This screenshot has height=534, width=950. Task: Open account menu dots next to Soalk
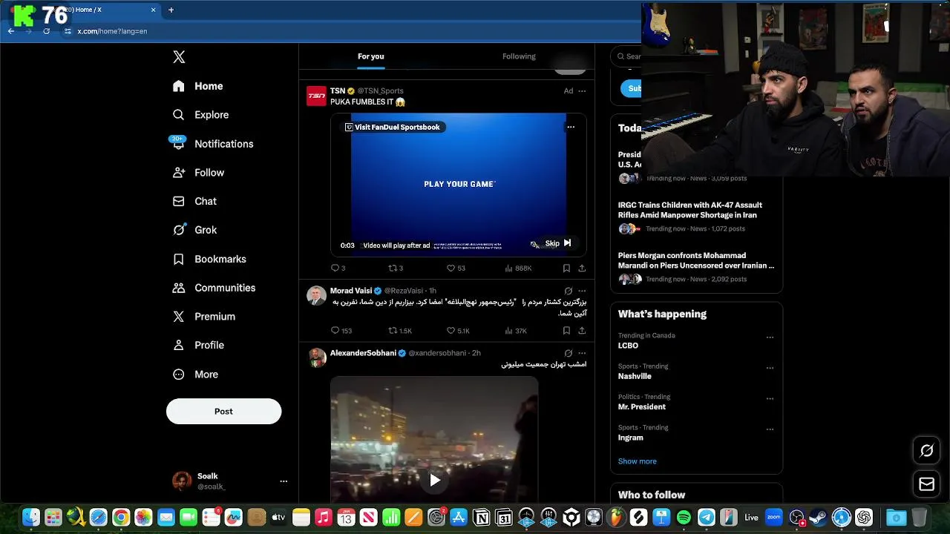284,481
